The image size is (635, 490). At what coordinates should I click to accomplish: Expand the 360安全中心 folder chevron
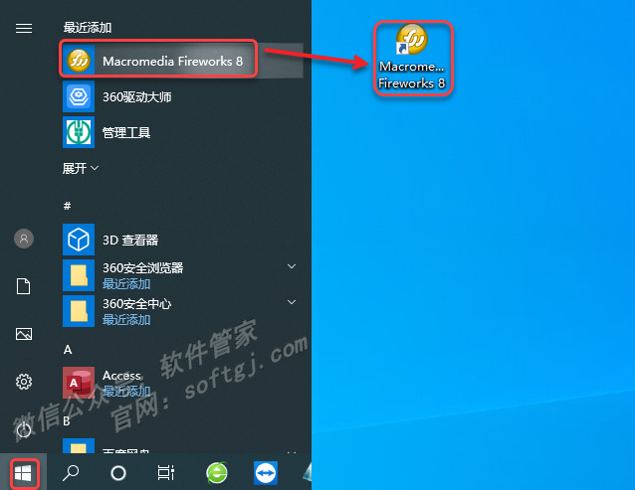click(x=292, y=302)
